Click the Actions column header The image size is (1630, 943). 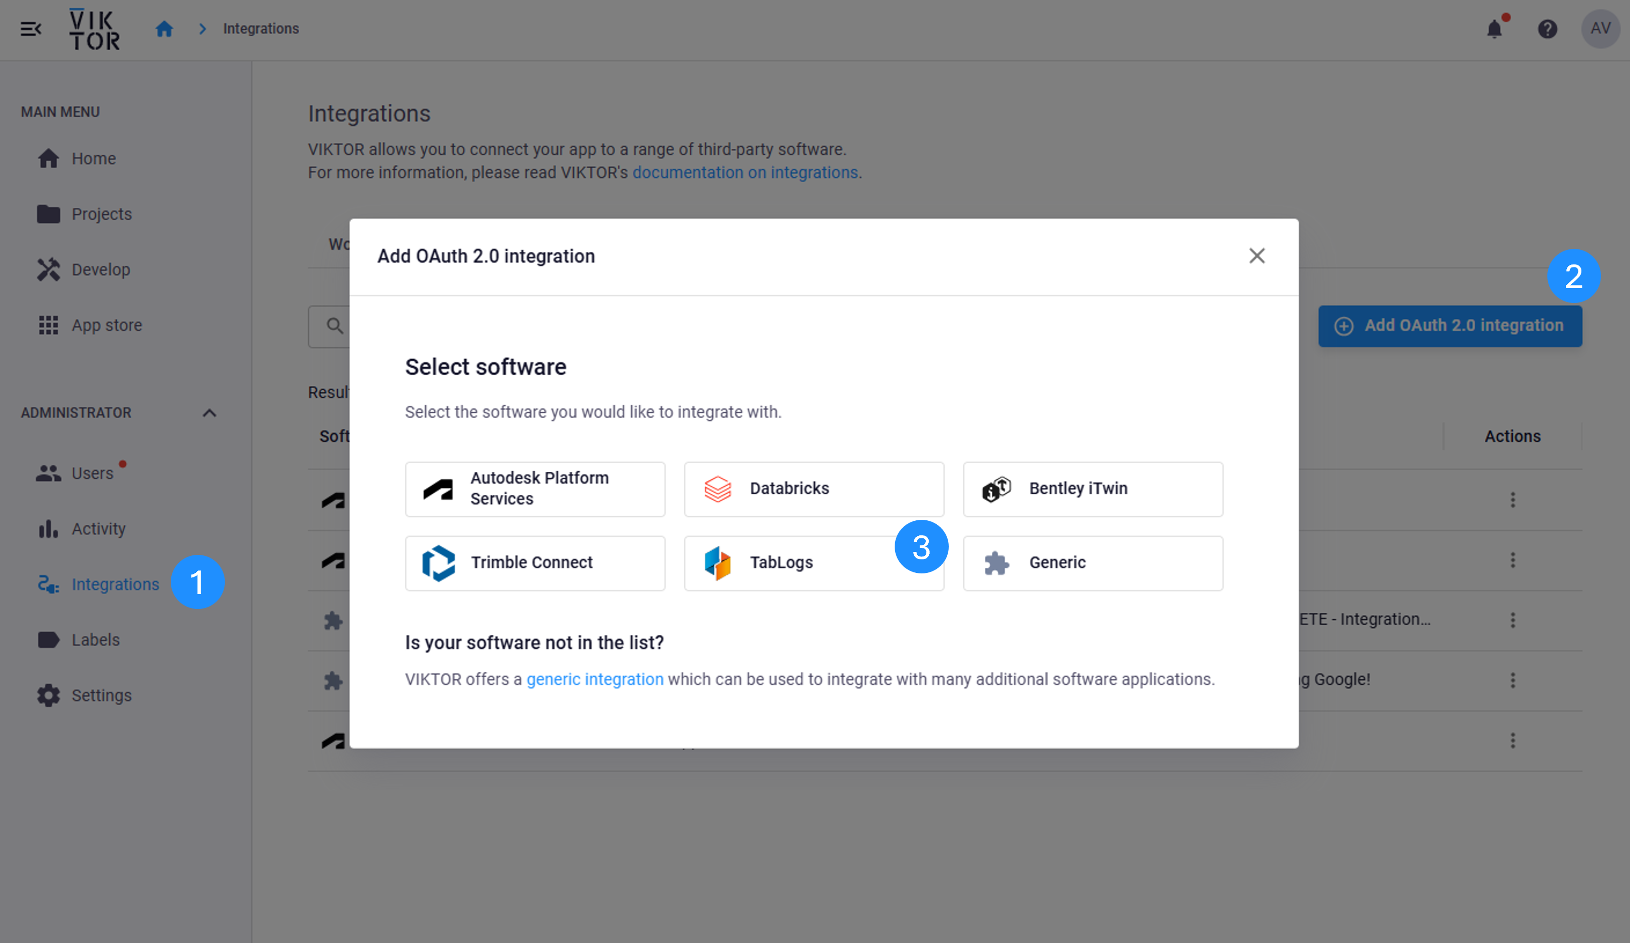click(1512, 437)
